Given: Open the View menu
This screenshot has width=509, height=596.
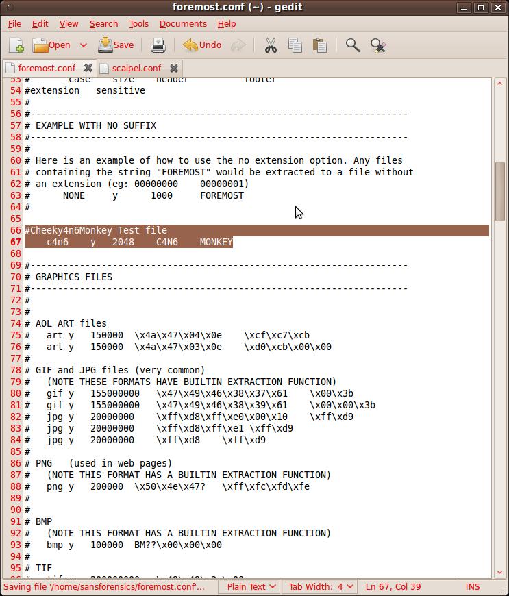Looking at the screenshot, I should 69,23.
